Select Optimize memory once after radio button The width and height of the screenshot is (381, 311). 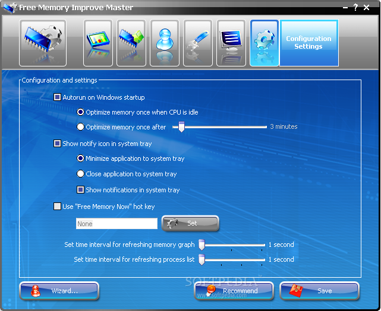80,127
